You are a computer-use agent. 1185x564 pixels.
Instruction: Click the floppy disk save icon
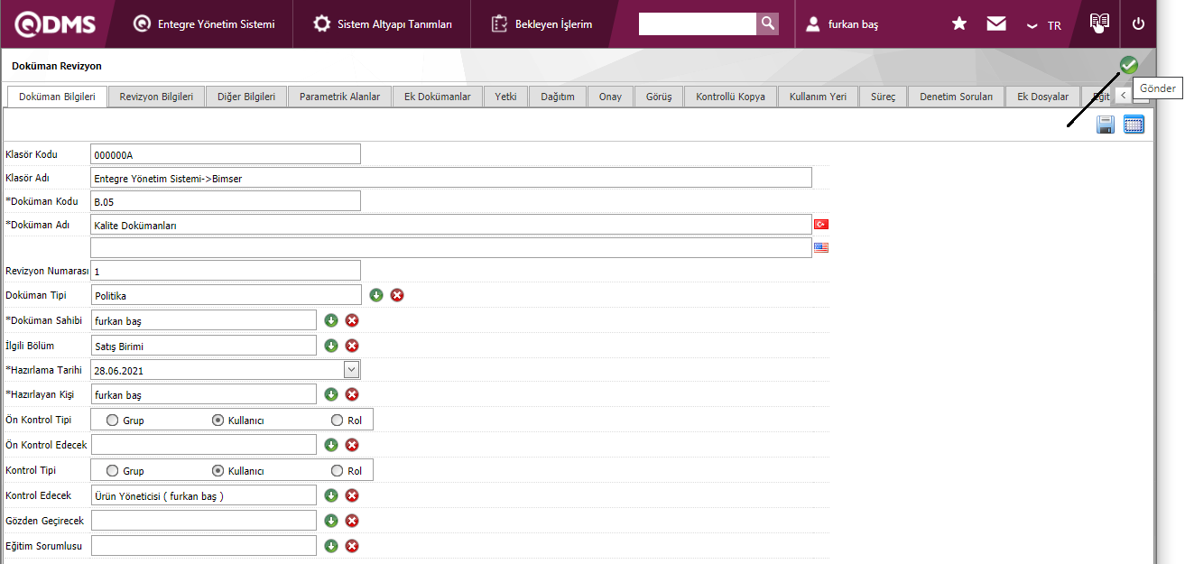[1106, 125]
